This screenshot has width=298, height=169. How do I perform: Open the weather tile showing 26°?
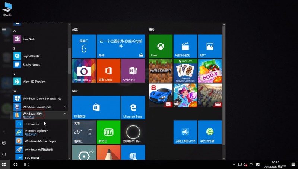coord(84,132)
